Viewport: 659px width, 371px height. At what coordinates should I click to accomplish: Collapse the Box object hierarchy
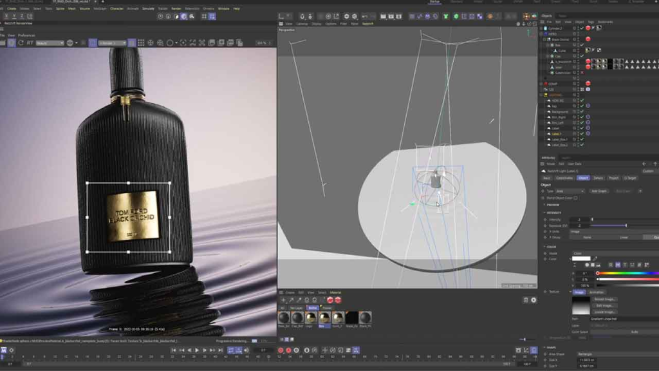548,45
